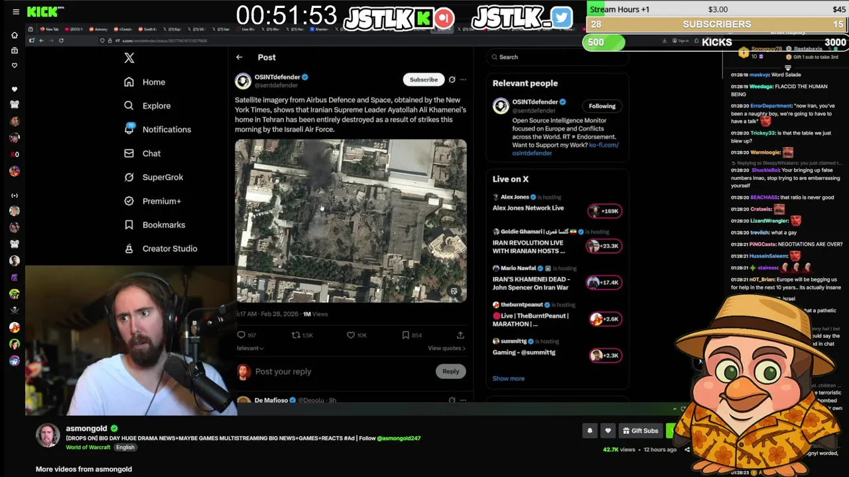The width and height of the screenshot is (849, 477).
Task: Open Premium+ page
Action: pos(153,201)
